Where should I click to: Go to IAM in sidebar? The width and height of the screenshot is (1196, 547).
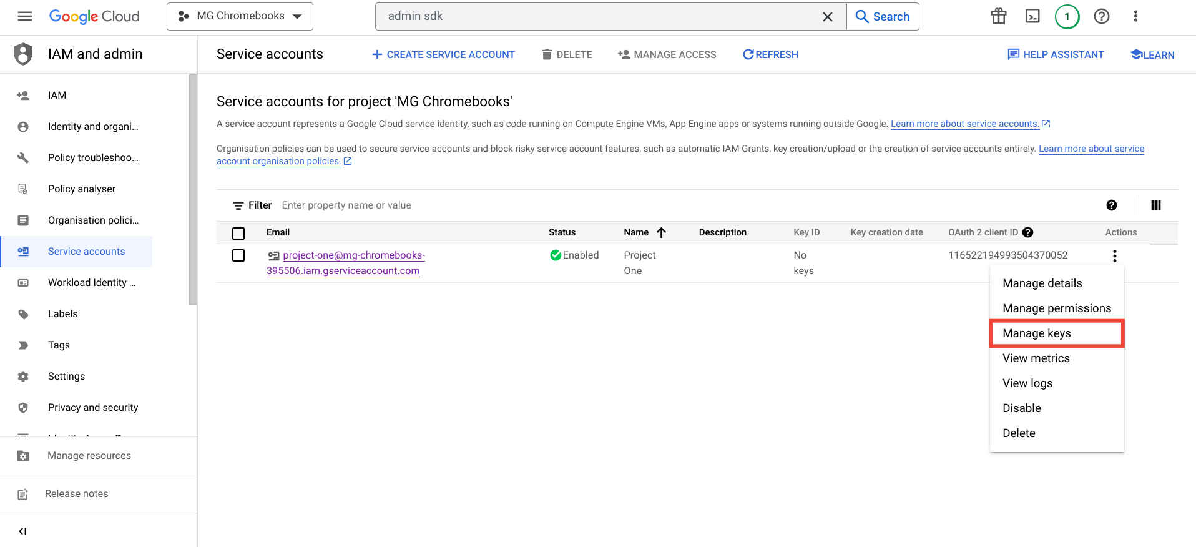click(76, 96)
